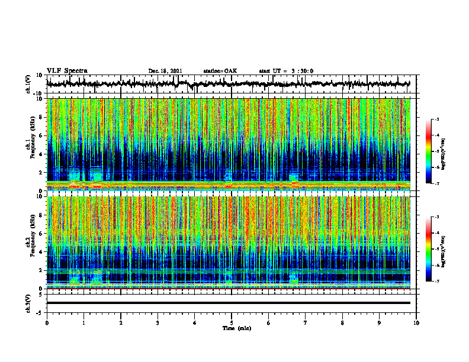Click inside the ch.2 spectrogram panel

pyautogui.click(x=229, y=243)
